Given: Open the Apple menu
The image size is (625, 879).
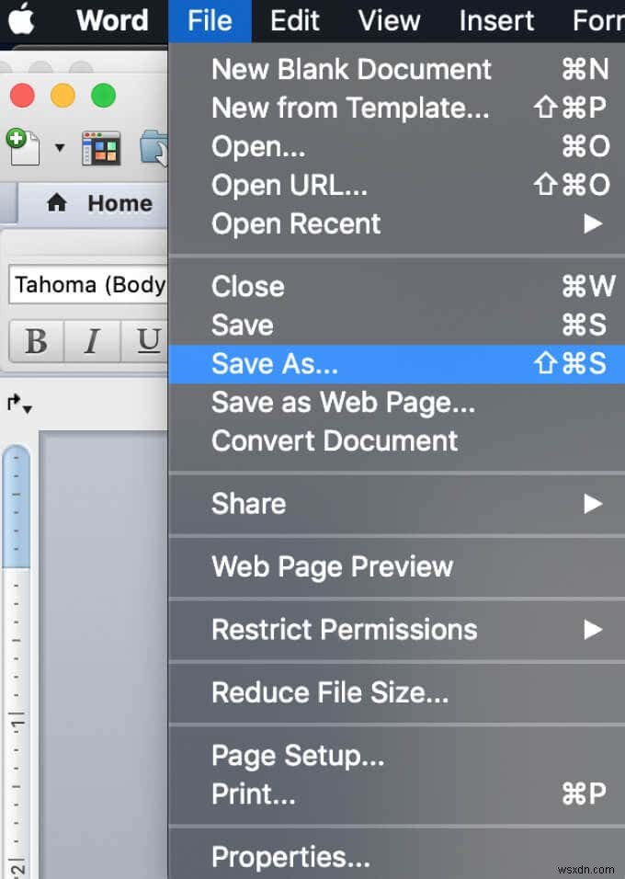Looking at the screenshot, I should pyautogui.click(x=23, y=20).
